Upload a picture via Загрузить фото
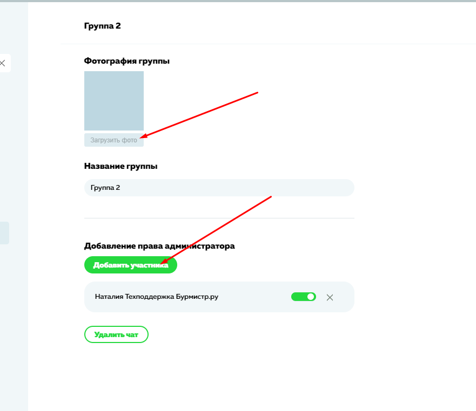Viewport: 476px width, 411px height. pos(114,140)
